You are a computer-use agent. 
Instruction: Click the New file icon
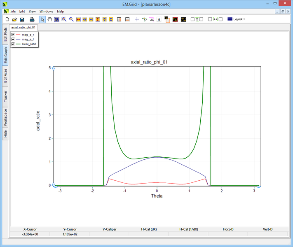[7, 19]
